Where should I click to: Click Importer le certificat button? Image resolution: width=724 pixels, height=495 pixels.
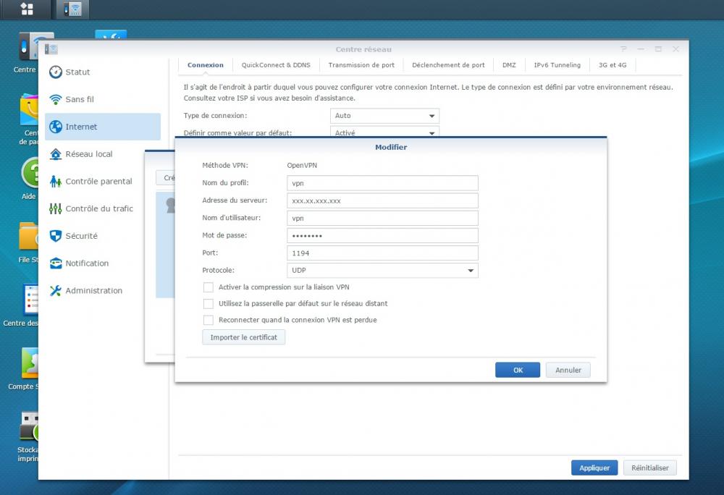[x=243, y=337]
